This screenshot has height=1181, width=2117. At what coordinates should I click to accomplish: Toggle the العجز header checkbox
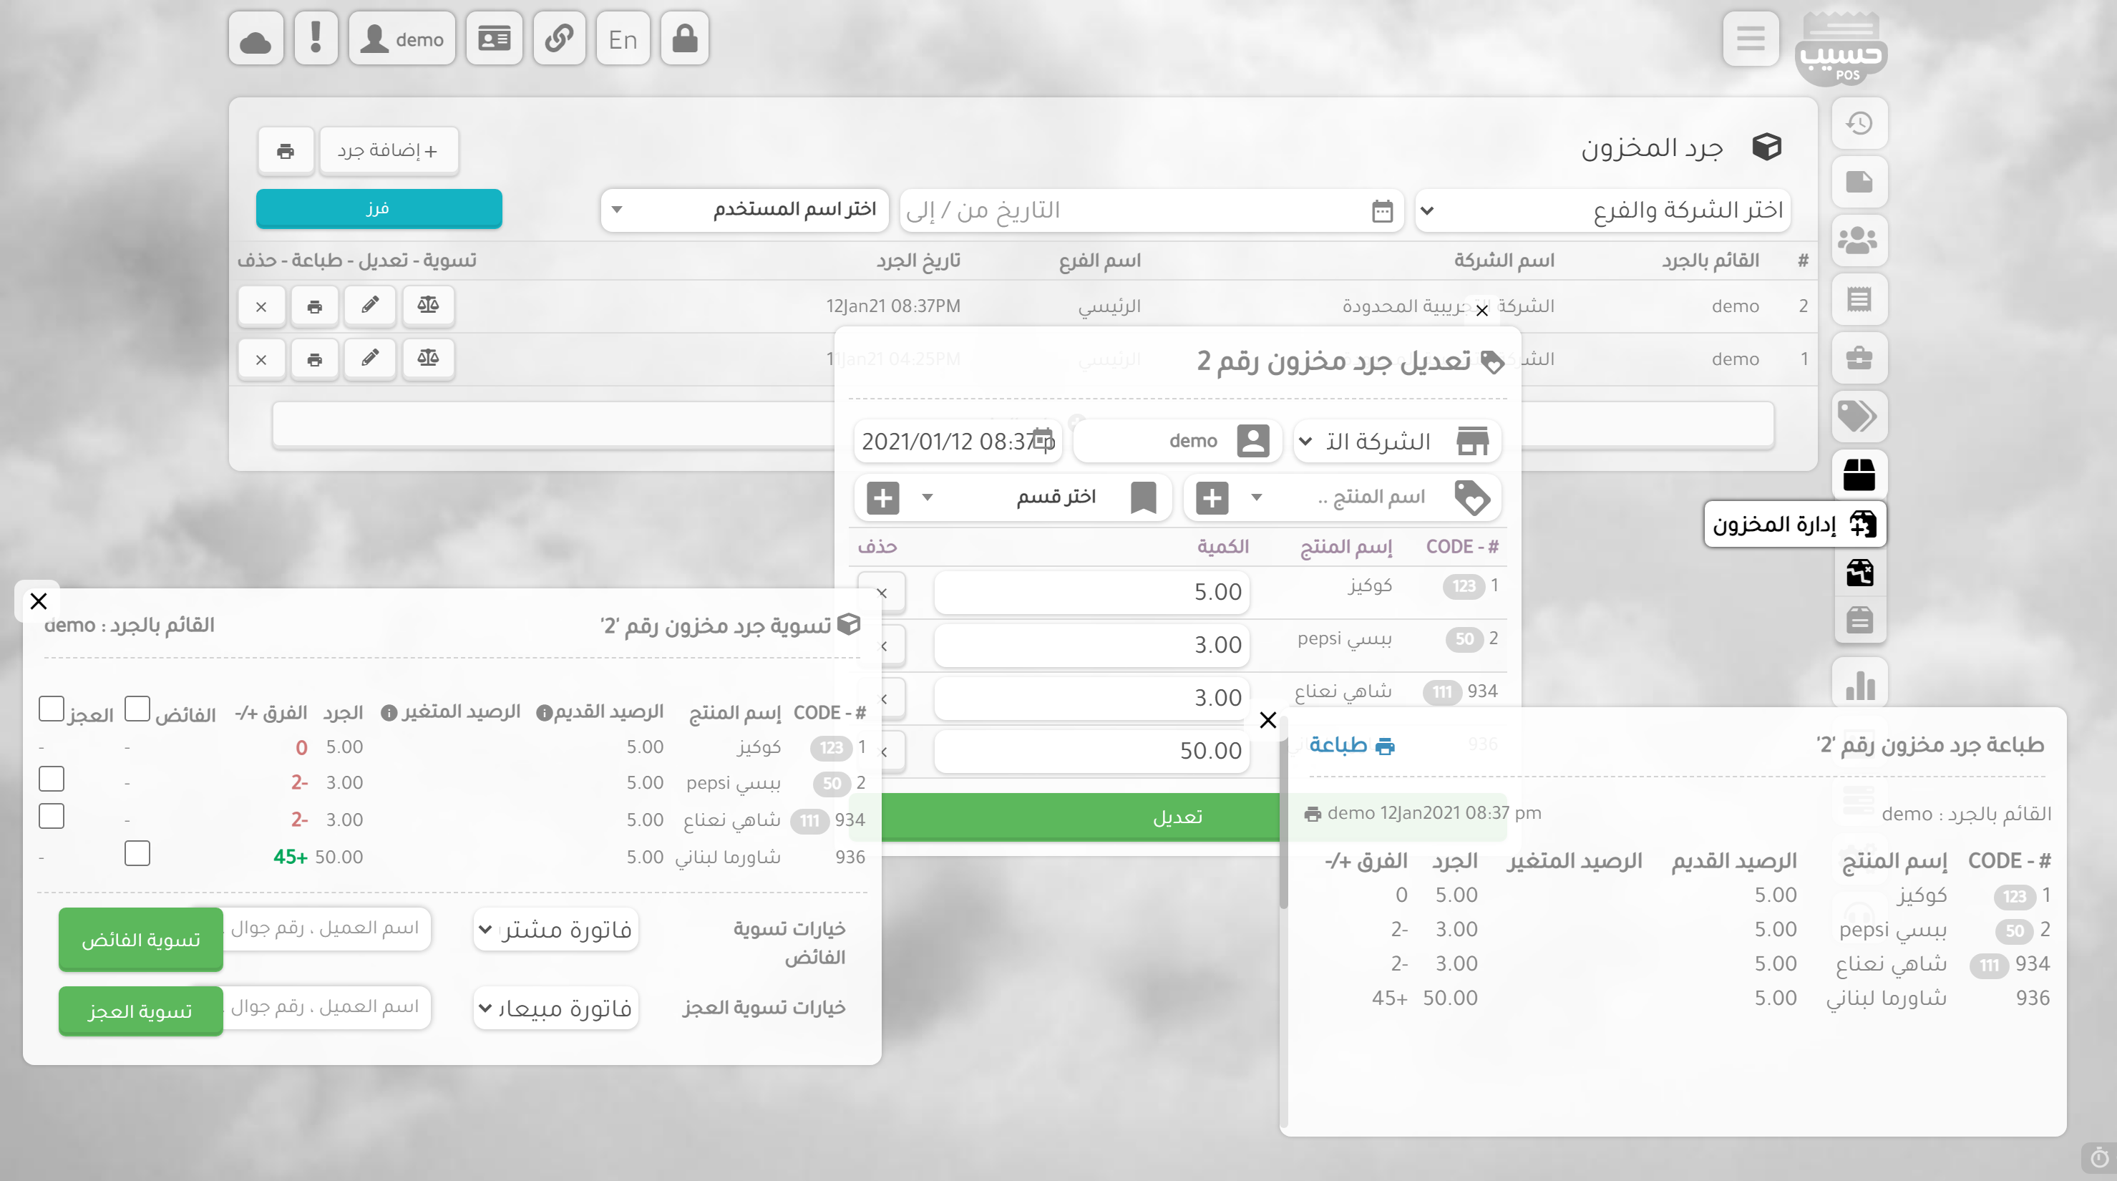[x=51, y=709]
